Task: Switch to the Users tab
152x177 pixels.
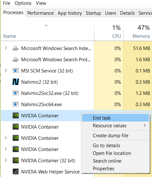Action: (x=110, y=13)
